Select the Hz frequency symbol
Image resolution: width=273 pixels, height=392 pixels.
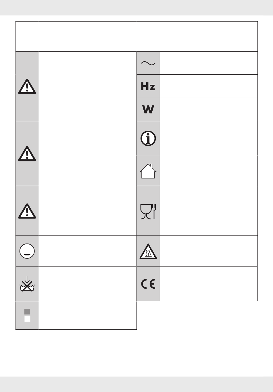[148, 86]
